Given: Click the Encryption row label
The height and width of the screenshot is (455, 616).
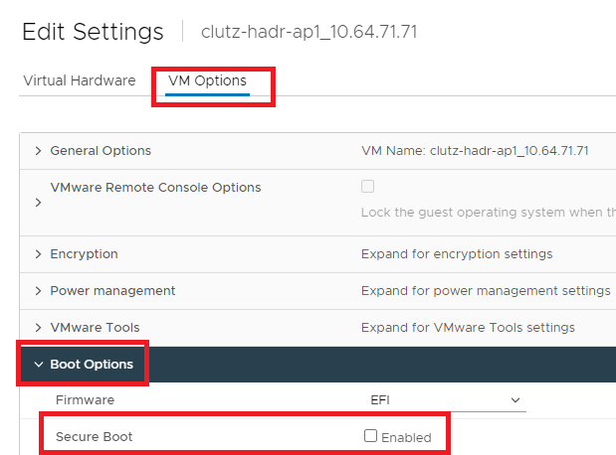Looking at the screenshot, I should (x=84, y=254).
